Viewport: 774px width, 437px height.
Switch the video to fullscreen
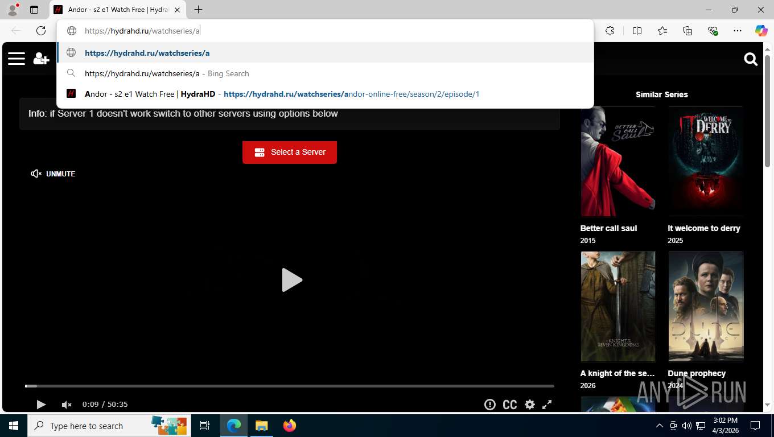coord(547,404)
